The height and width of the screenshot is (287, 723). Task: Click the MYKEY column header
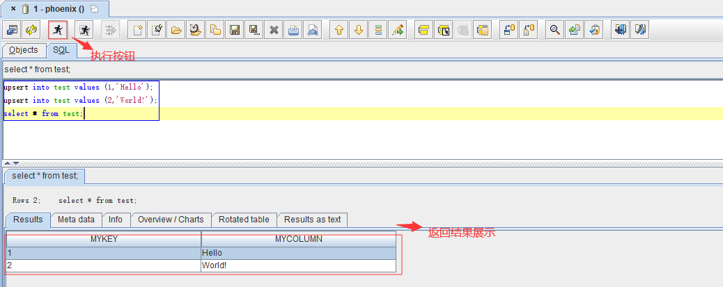click(x=104, y=239)
